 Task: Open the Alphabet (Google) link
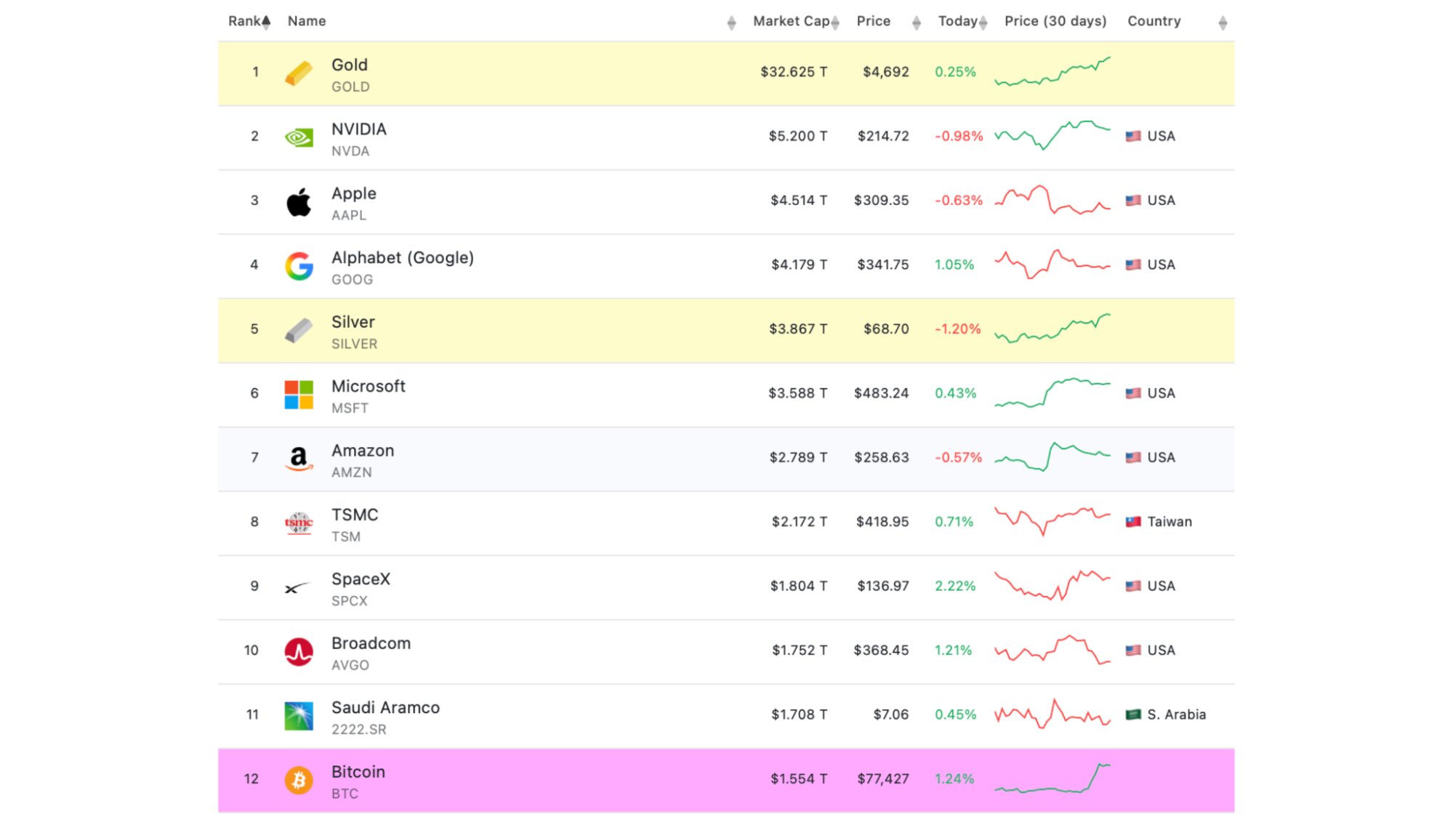tap(403, 258)
